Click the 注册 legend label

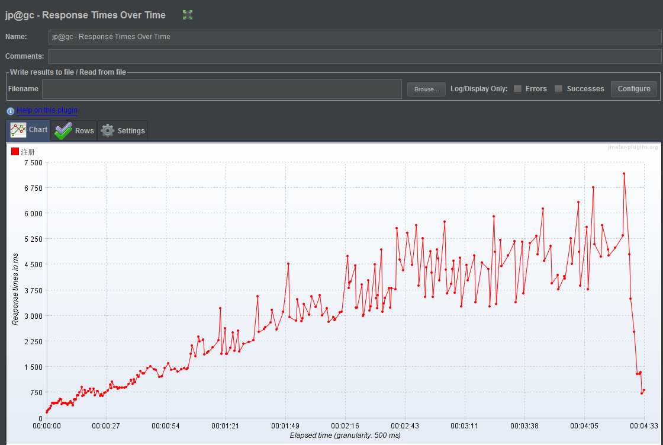coord(28,152)
